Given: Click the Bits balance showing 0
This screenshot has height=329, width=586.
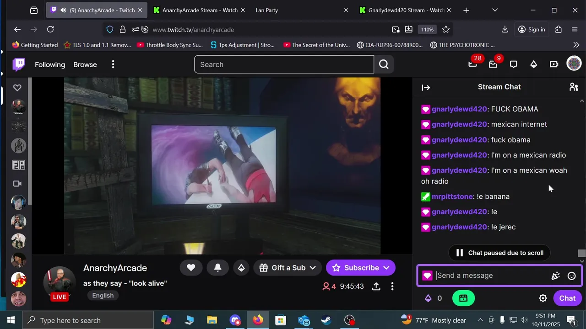Looking at the screenshot, I should tap(433, 298).
